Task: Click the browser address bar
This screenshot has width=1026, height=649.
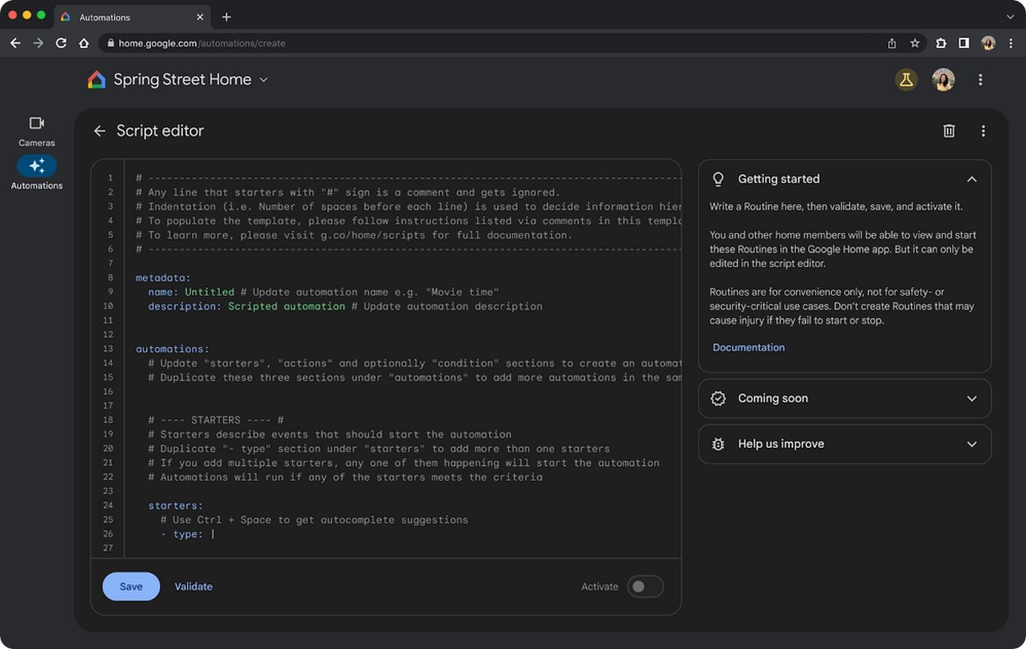Action: click(x=479, y=43)
